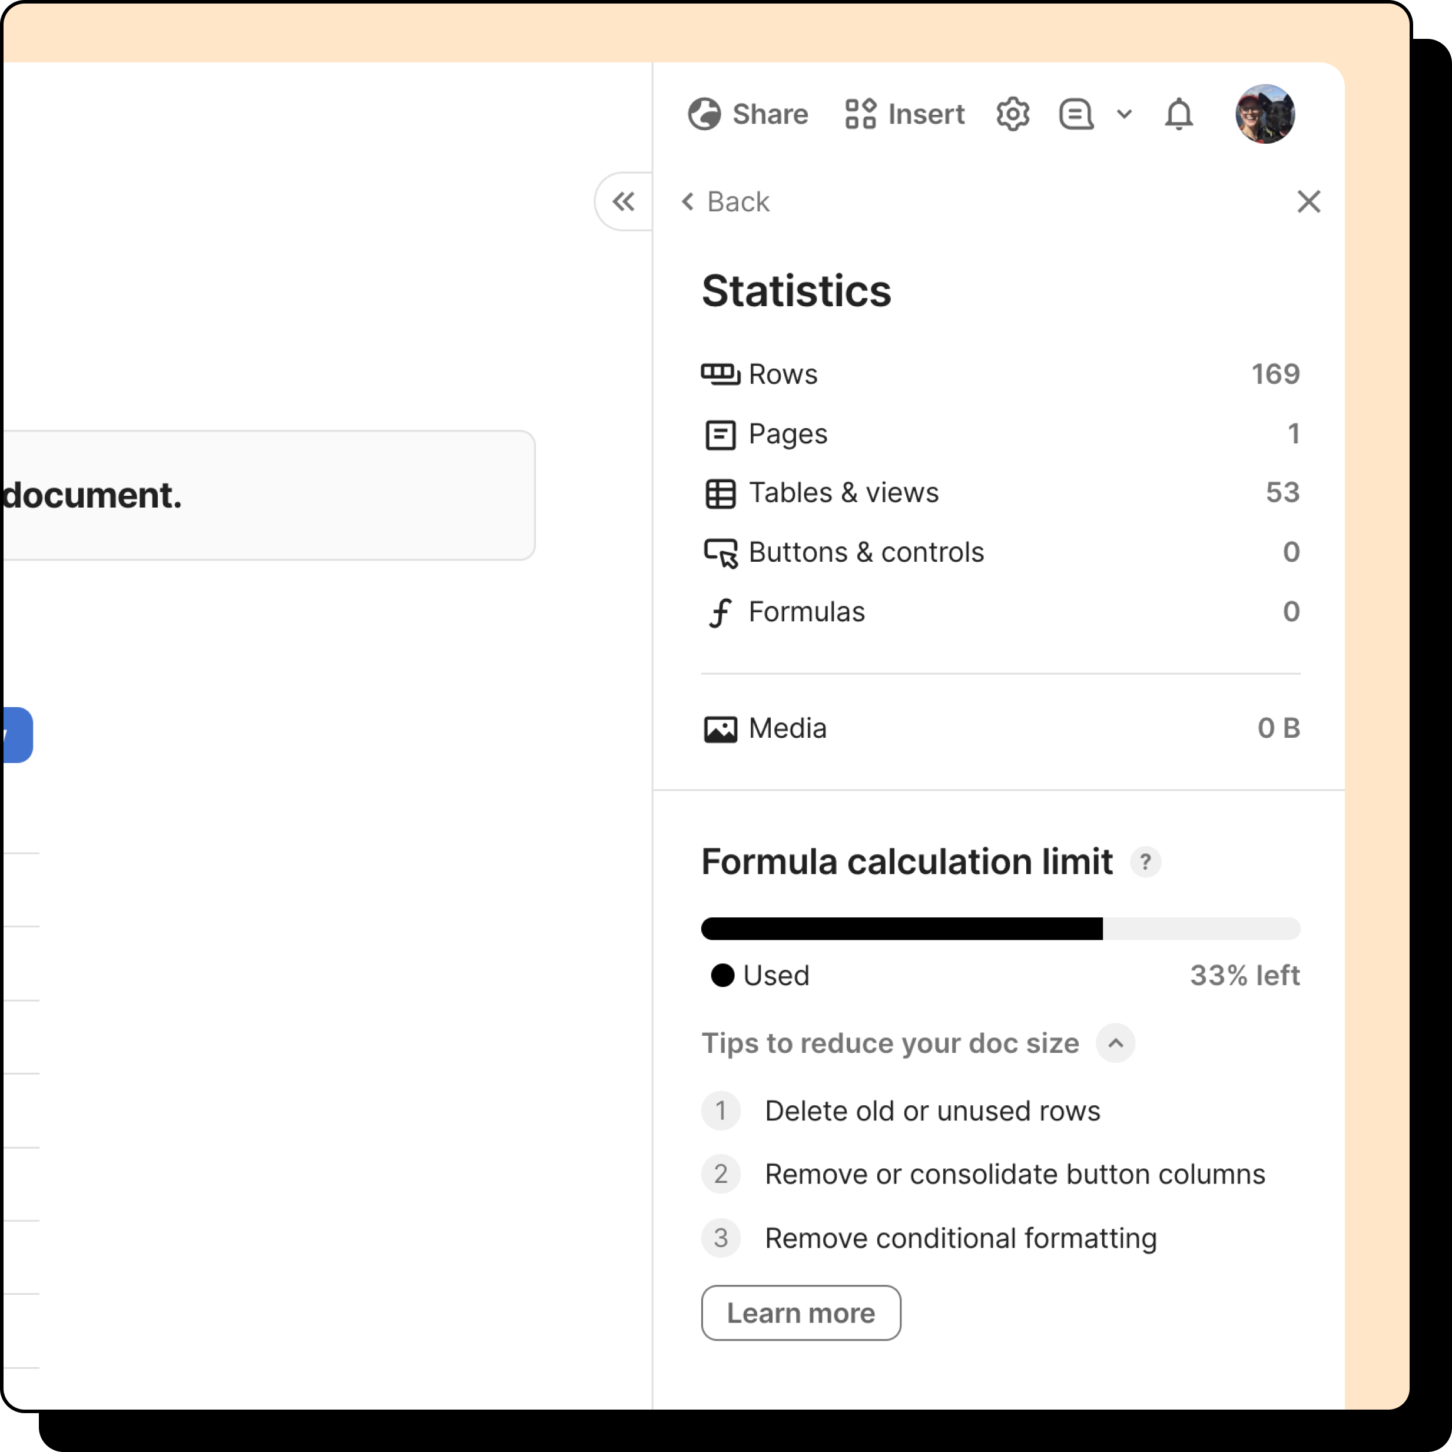The image size is (1452, 1452).
Task: Click the notifications bell
Action: click(1178, 114)
